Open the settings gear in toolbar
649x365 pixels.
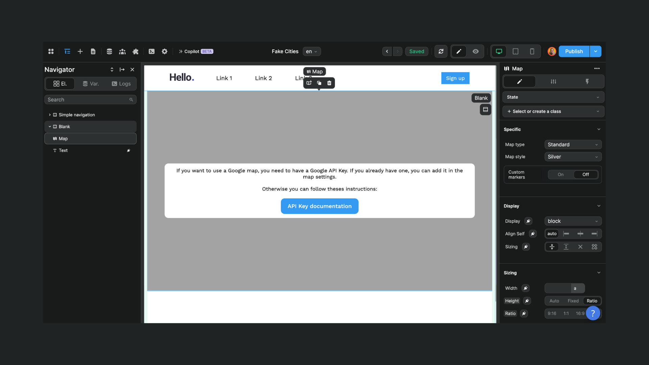tap(165, 51)
